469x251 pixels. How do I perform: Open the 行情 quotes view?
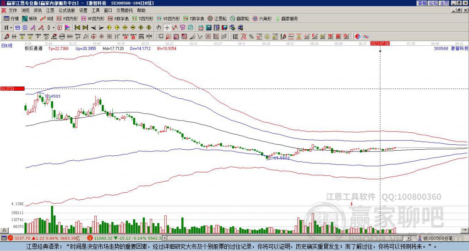[11, 18]
